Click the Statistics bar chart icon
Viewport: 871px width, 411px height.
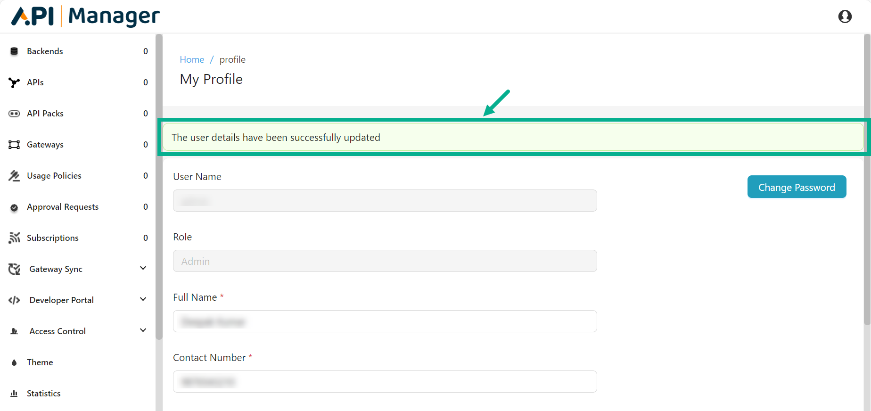pyautogui.click(x=14, y=394)
